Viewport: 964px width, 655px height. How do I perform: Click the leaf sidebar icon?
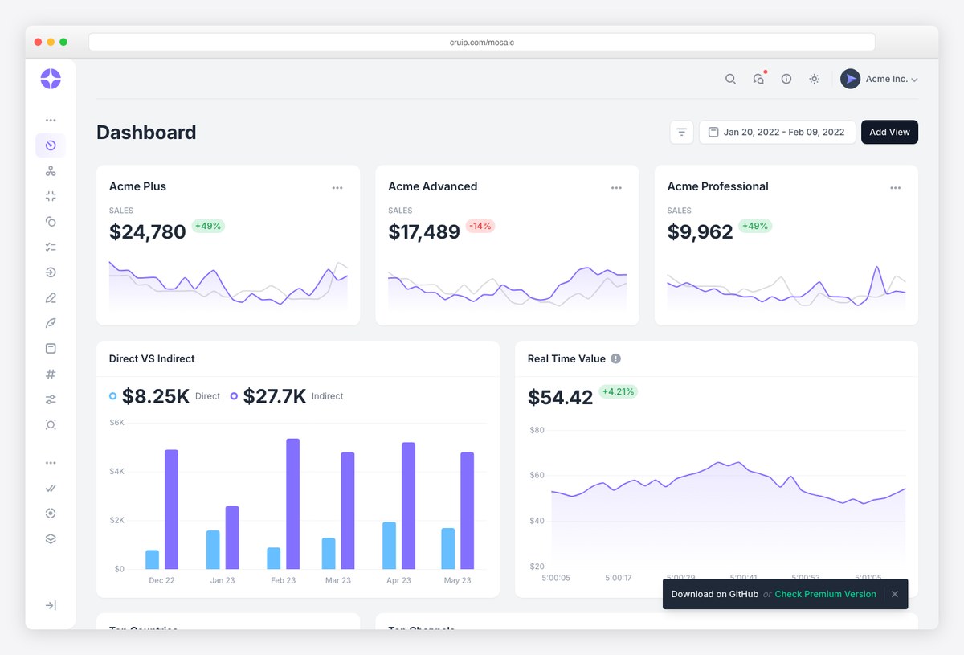click(x=51, y=323)
